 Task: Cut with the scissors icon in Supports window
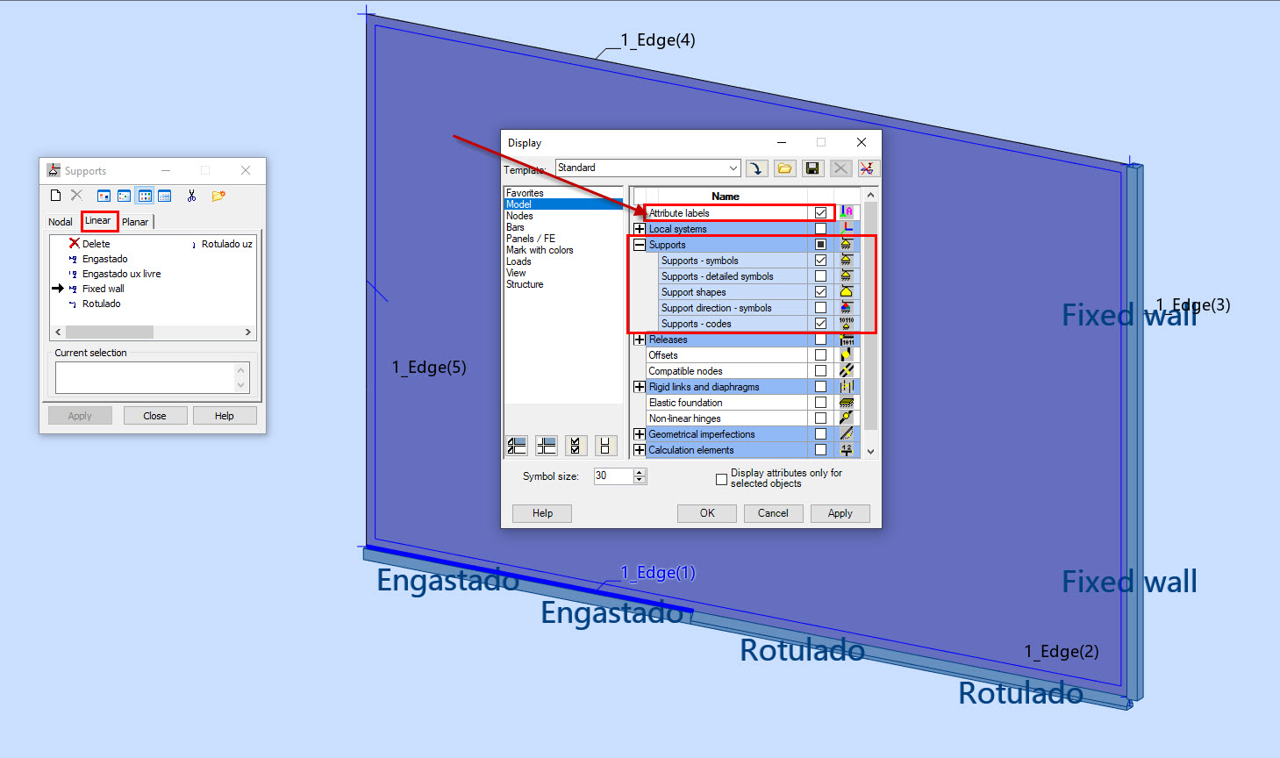coord(191,195)
